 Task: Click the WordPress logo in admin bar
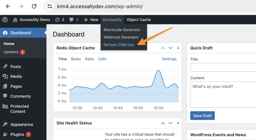pyautogui.click(x=5, y=20)
